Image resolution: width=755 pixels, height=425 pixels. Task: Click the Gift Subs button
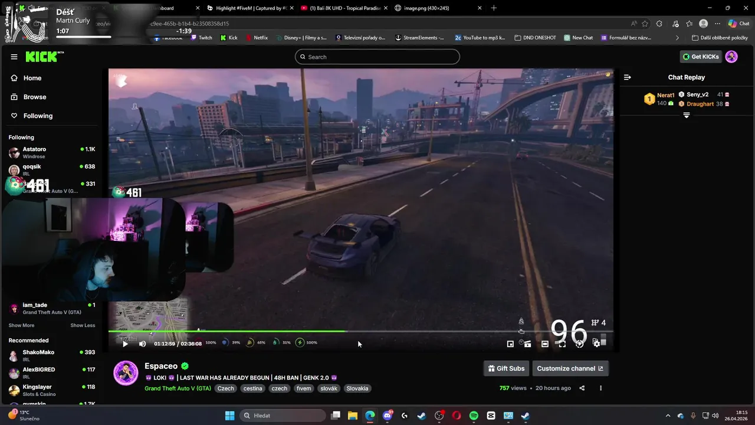[506, 368]
